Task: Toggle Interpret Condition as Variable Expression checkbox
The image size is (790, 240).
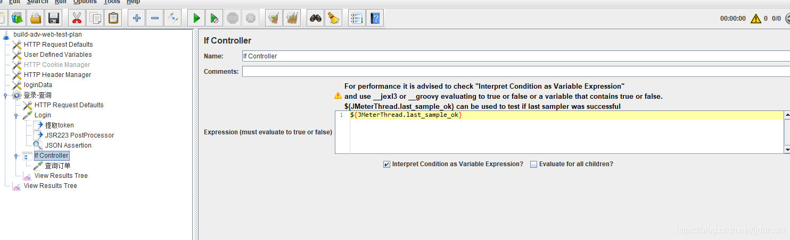Action: (x=386, y=164)
